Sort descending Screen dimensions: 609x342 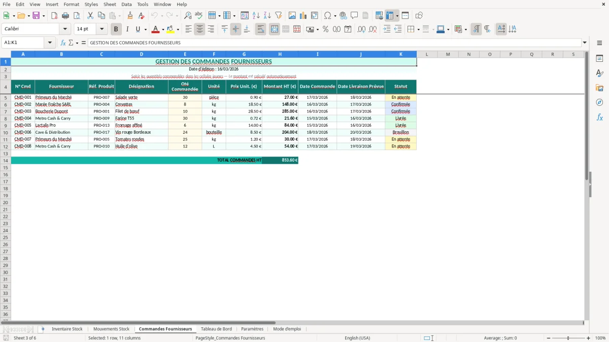pos(267,16)
